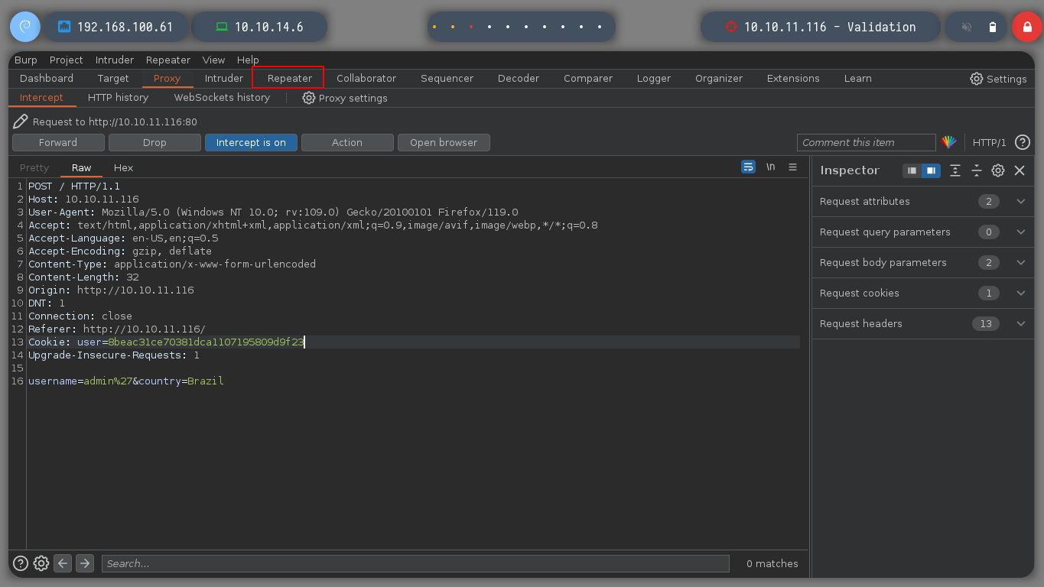Toggle word wrap icon in message editor
This screenshot has width=1044, height=587.
click(748, 167)
